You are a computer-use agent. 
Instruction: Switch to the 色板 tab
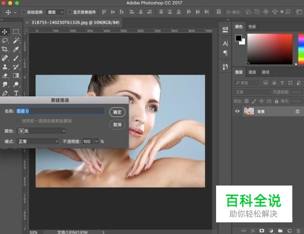coord(252,27)
